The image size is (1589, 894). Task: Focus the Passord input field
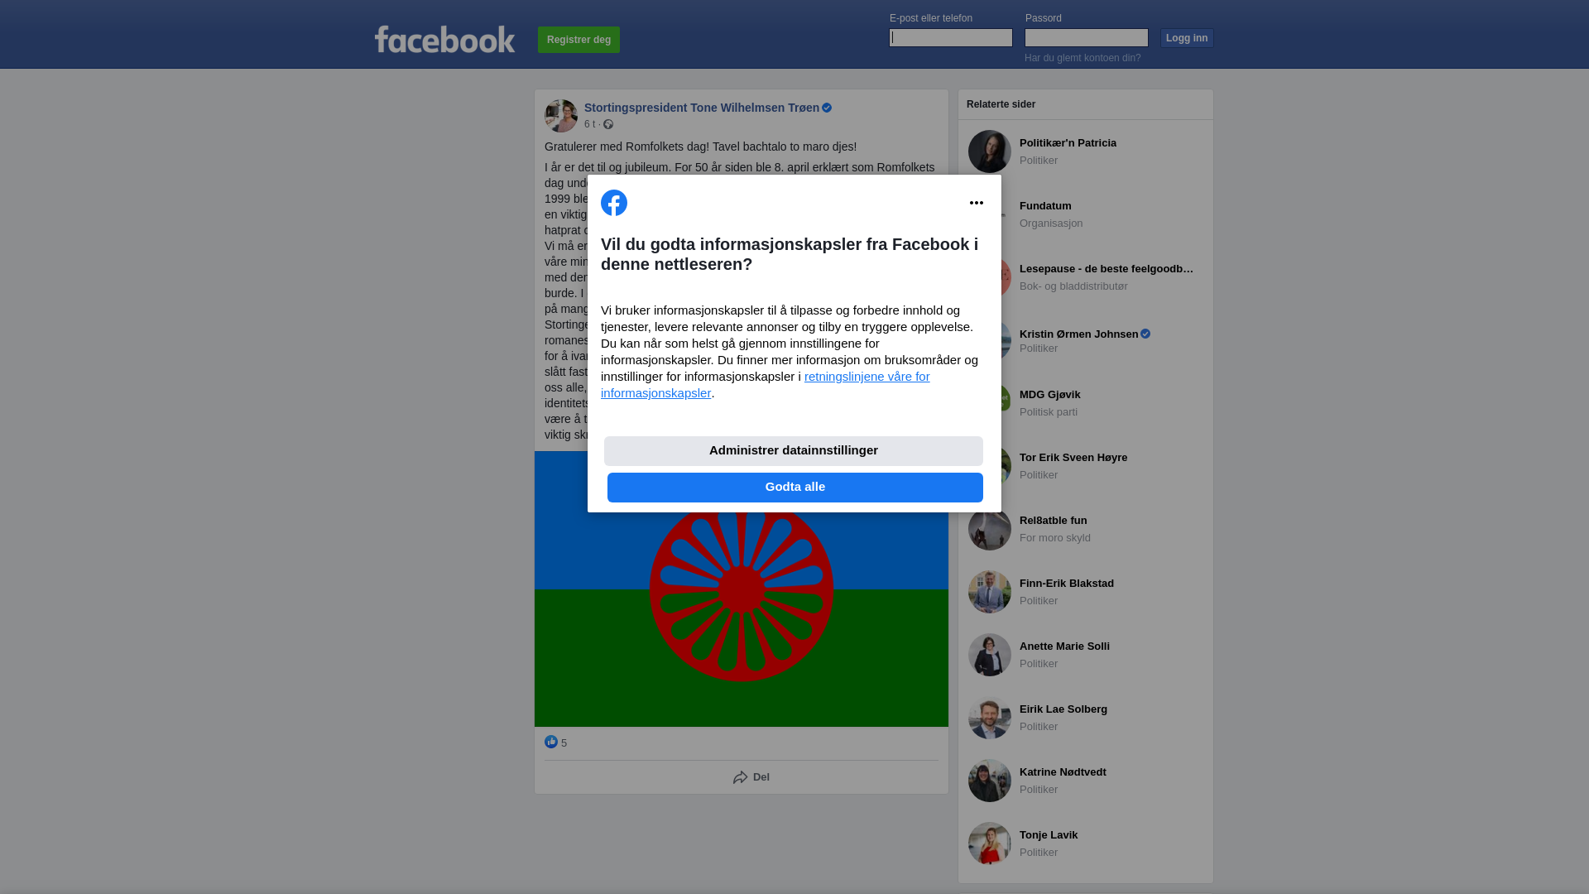tap(1087, 38)
